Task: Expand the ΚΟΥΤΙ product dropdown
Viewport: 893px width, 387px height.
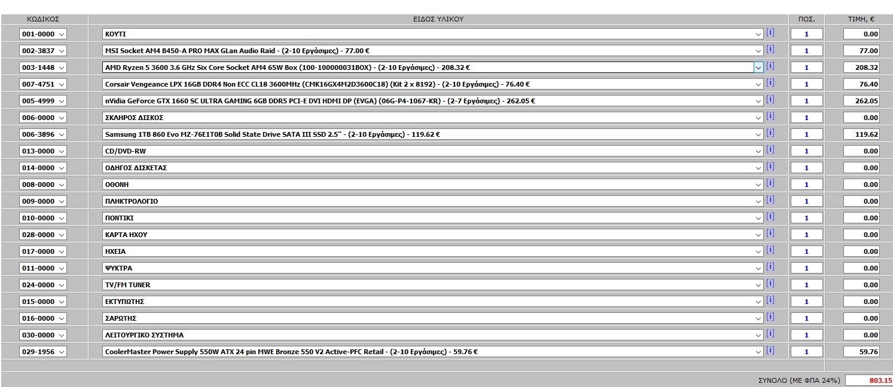Action: pyautogui.click(x=433, y=34)
